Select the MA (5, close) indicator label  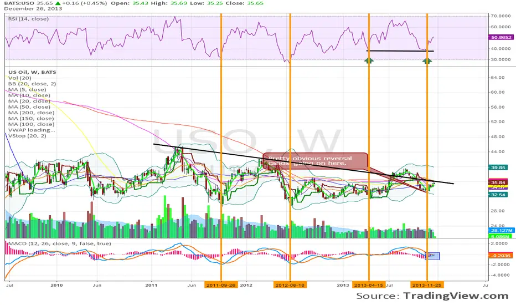pyautogui.click(x=27, y=89)
